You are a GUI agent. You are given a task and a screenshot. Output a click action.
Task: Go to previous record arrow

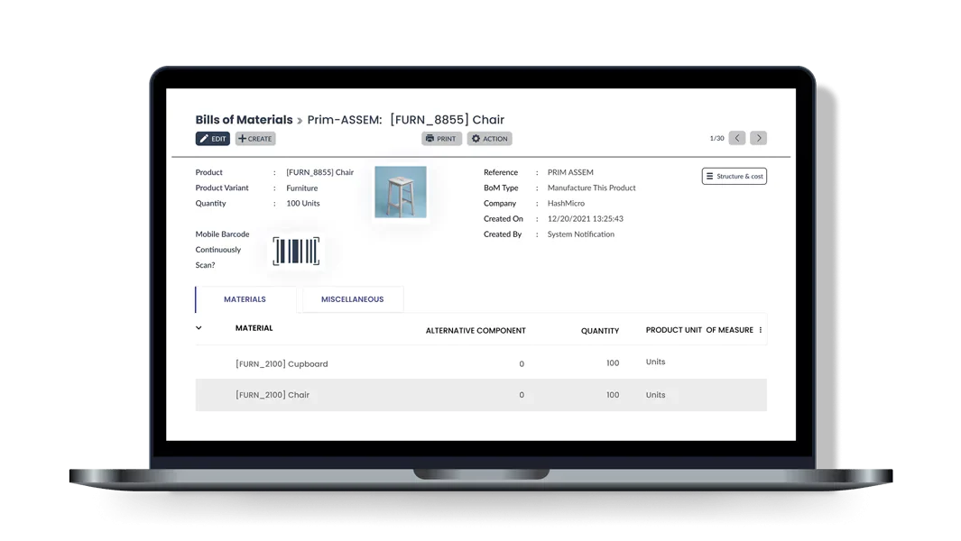tap(737, 138)
